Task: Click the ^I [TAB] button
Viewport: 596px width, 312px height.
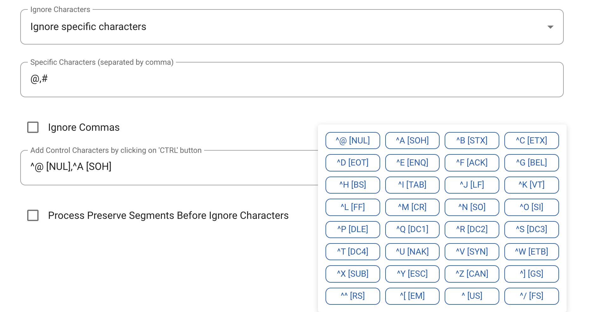Action: click(x=412, y=185)
